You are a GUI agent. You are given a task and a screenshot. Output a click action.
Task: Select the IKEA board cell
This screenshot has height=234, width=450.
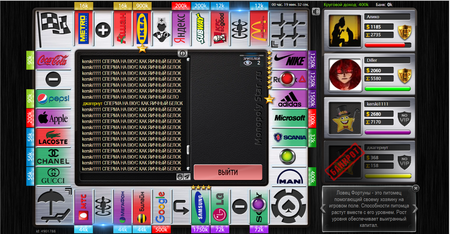click(x=142, y=28)
